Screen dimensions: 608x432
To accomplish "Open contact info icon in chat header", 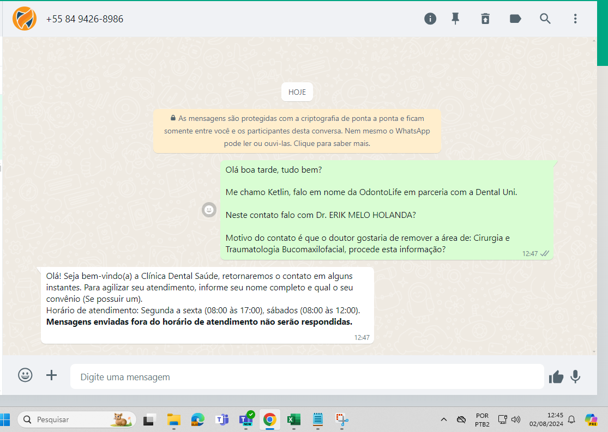I will tap(430, 19).
